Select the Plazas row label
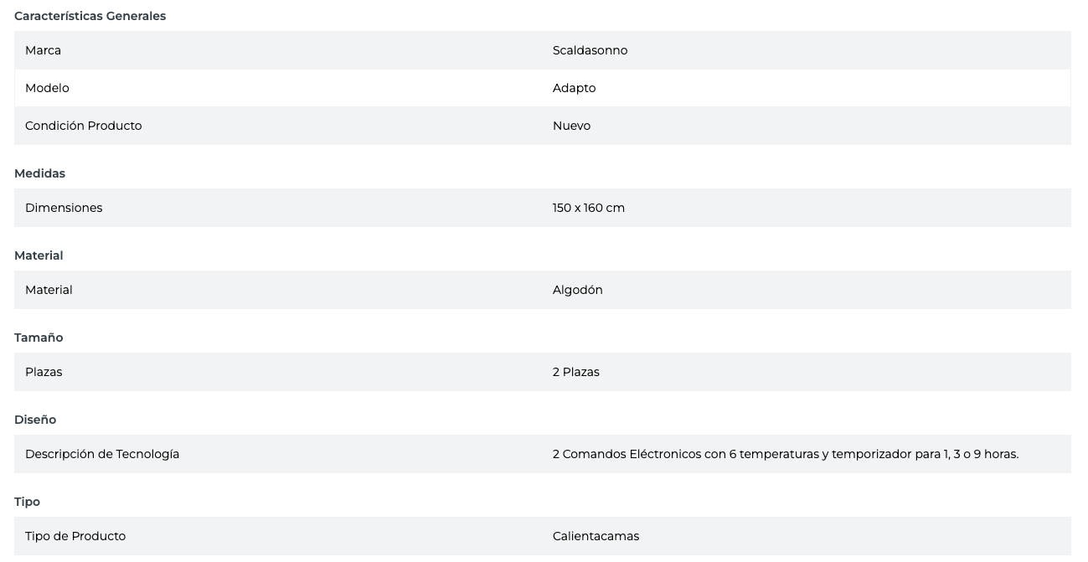Image resolution: width=1088 pixels, height=562 pixels. [44, 372]
